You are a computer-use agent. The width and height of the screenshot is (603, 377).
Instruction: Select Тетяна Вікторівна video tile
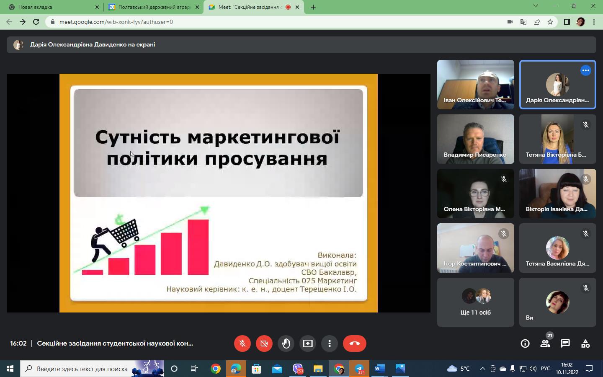coord(558,139)
